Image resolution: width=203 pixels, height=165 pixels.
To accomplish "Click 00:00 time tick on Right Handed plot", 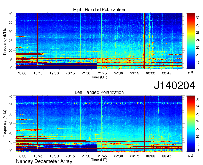I will coord(150,73).
